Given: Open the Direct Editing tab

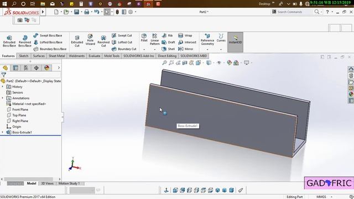Looking at the screenshot, I should click(167, 56).
